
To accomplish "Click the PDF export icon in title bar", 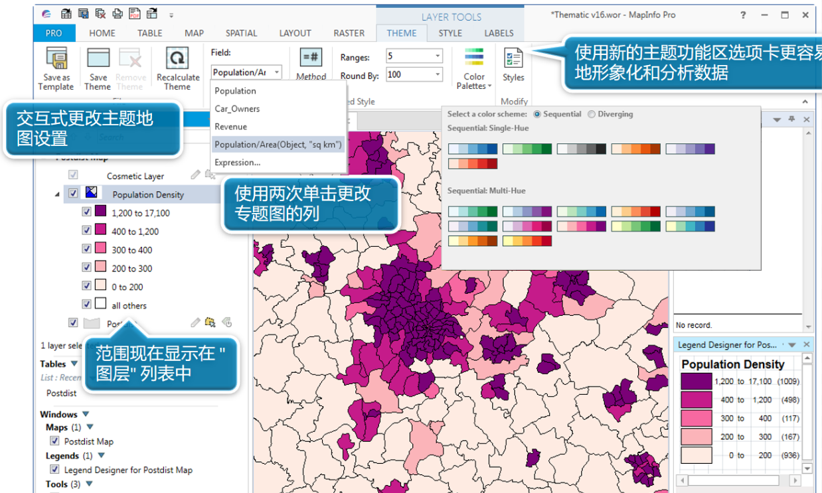I will pyautogui.click(x=135, y=13).
